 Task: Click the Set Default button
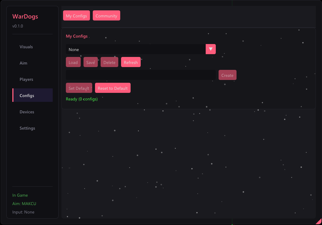coord(79,88)
